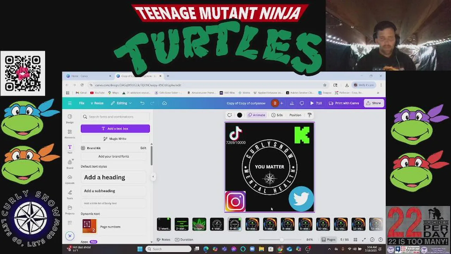Screen dimensions: 451x254
Task: Open the black background color swatch
Action: coord(240,115)
